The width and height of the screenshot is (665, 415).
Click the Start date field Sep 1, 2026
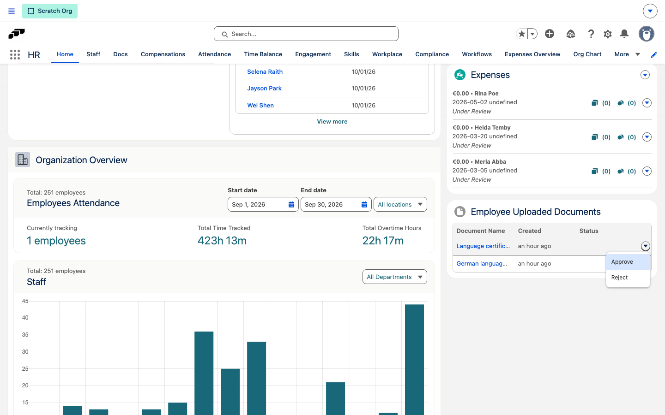coord(263,204)
